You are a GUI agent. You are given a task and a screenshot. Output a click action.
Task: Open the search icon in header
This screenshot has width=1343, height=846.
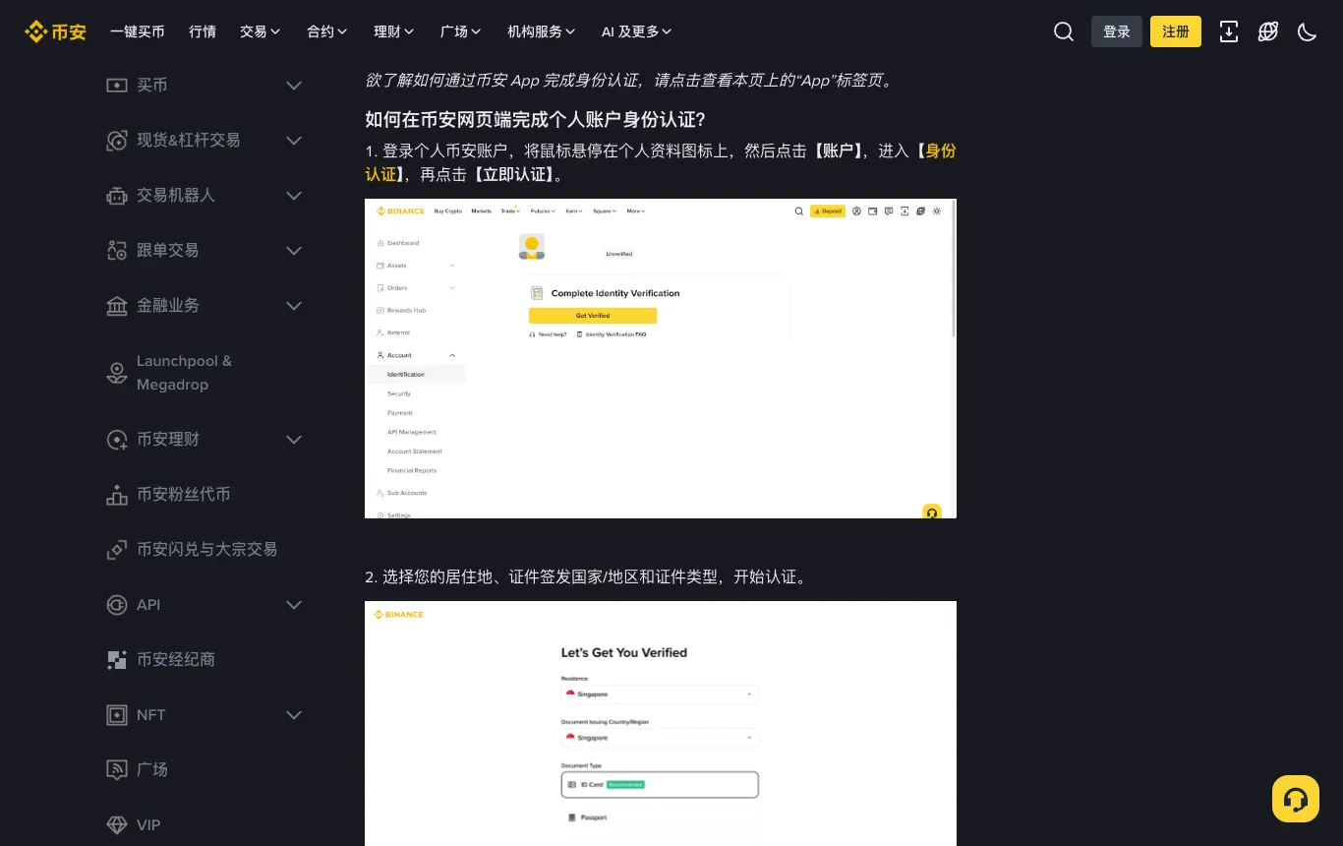(x=1064, y=31)
